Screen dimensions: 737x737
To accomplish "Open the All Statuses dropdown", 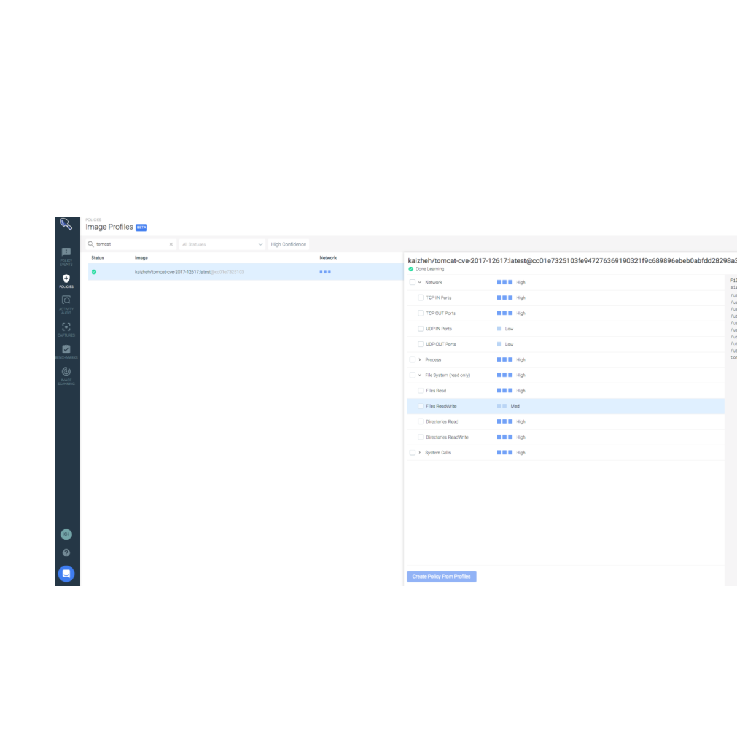I will click(221, 244).
